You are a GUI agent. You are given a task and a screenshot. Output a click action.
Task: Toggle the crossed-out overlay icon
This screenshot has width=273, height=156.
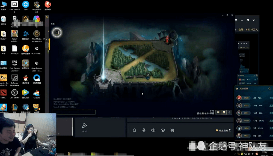(172, 130)
